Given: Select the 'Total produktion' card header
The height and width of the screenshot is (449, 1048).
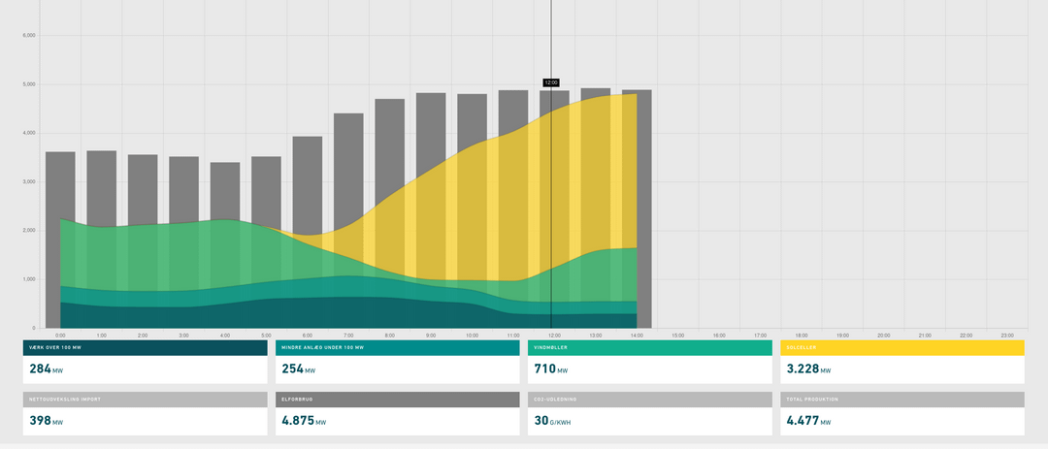Looking at the screenshot, I should 902,400.
